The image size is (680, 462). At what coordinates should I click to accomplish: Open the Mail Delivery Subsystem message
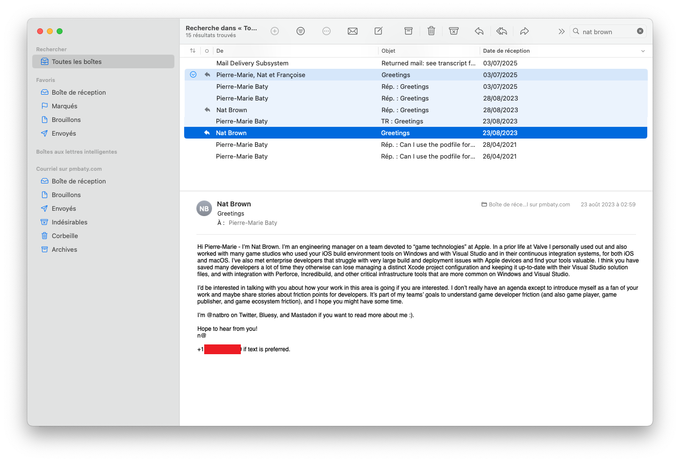tap(252, 63)
